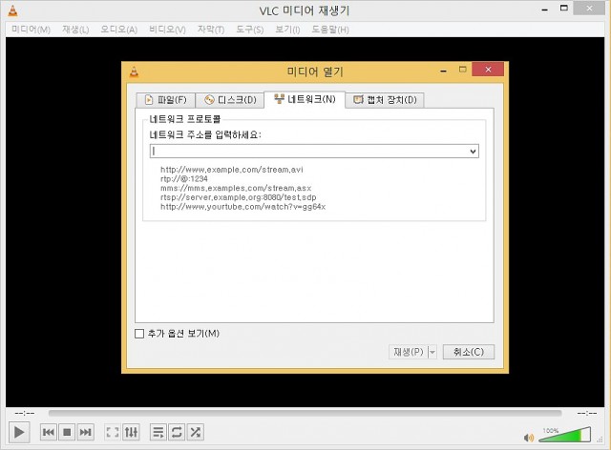
Task: Maximize the 미디어 열기 dialog
Action: pyautogui.click(x=462, y=70)
